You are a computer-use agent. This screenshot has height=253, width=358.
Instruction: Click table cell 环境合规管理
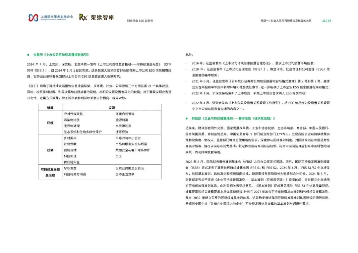coord(125,114)
